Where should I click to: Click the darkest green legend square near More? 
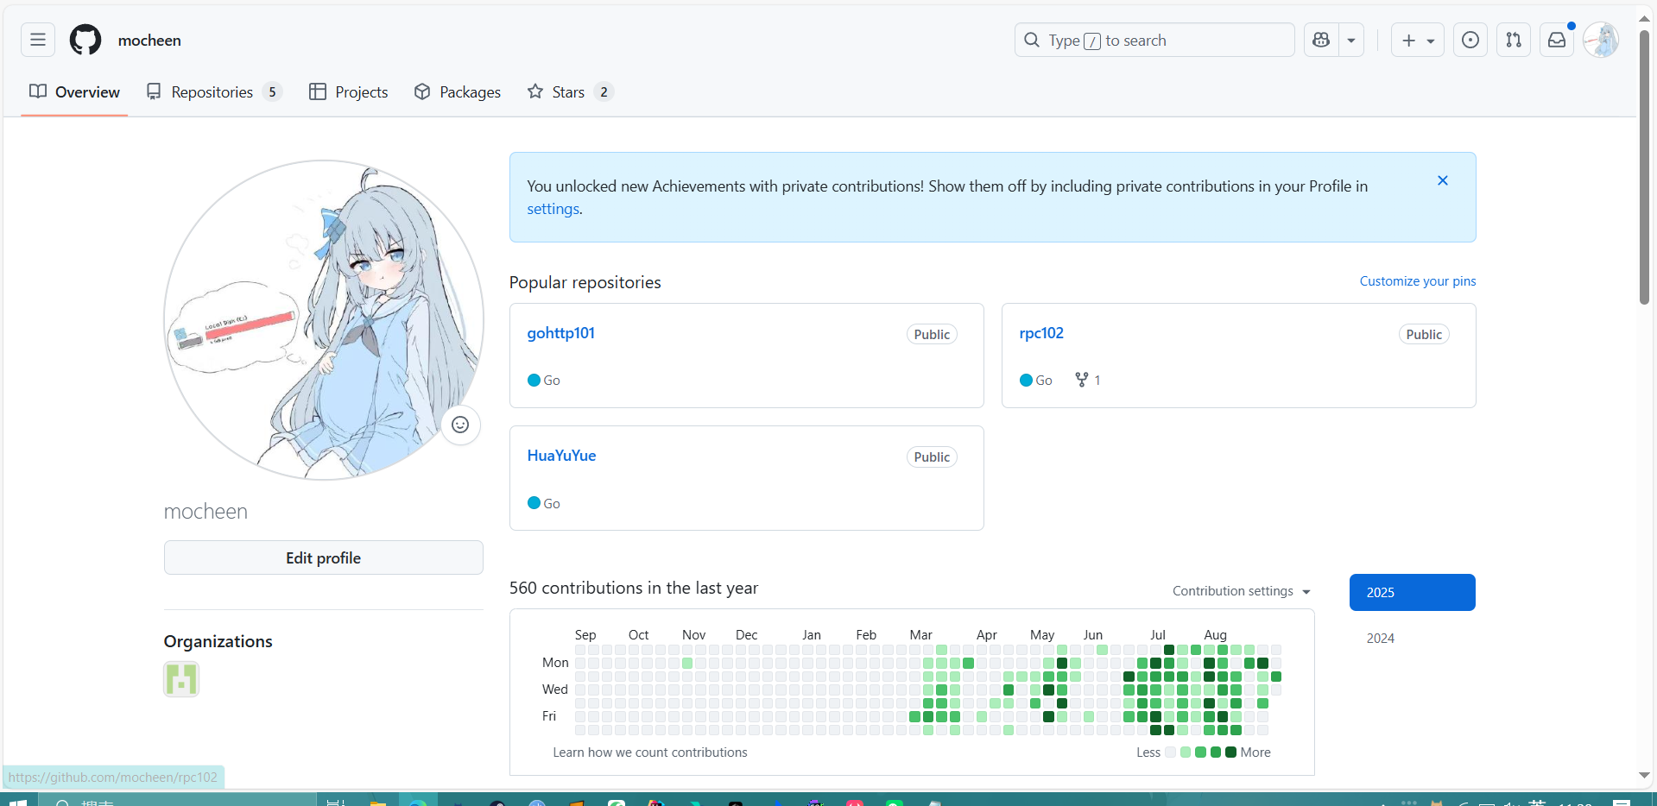click(x=1231, y=752)
